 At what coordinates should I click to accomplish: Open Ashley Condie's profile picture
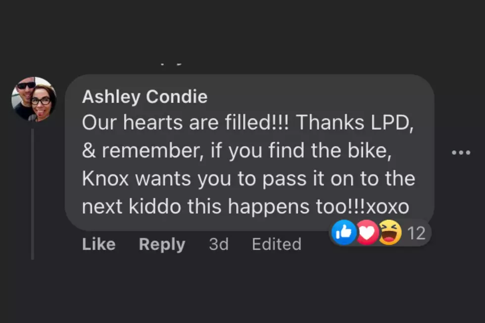click(x=34, y=99)
